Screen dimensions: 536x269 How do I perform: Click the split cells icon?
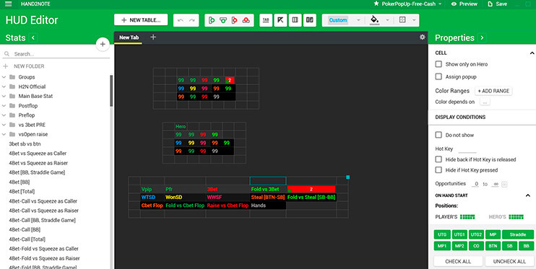tap(310, 20)
